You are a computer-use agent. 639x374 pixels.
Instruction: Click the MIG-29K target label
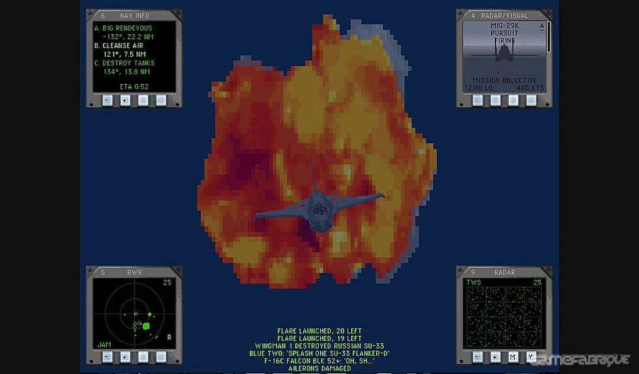[505, 25]
